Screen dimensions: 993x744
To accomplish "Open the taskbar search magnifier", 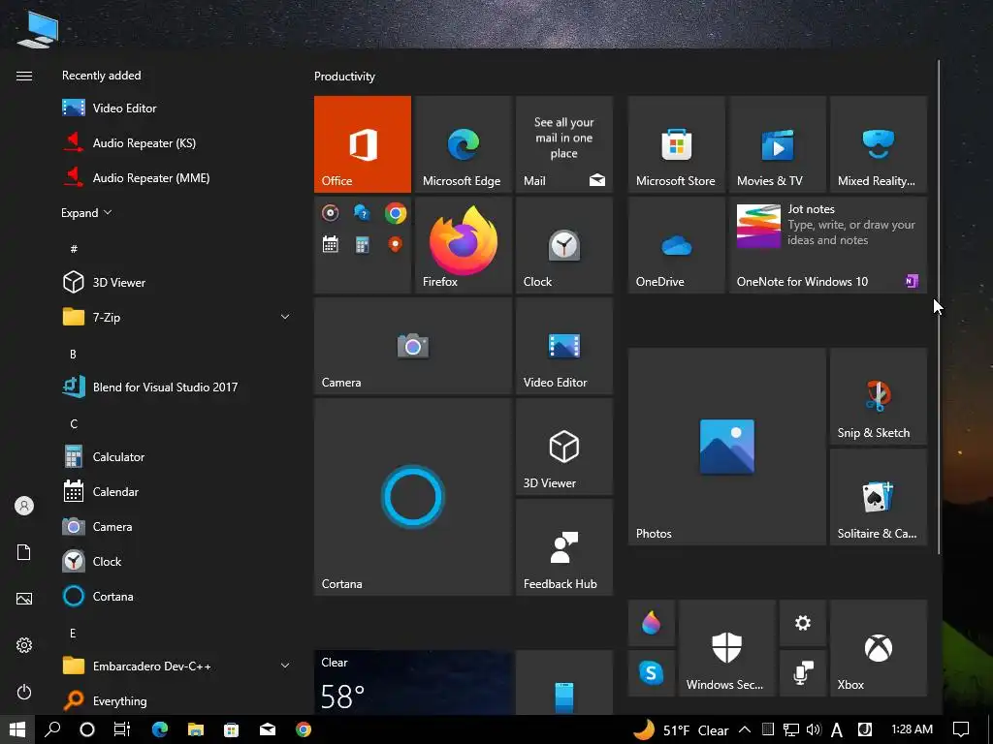I will (x=52, y=729).
